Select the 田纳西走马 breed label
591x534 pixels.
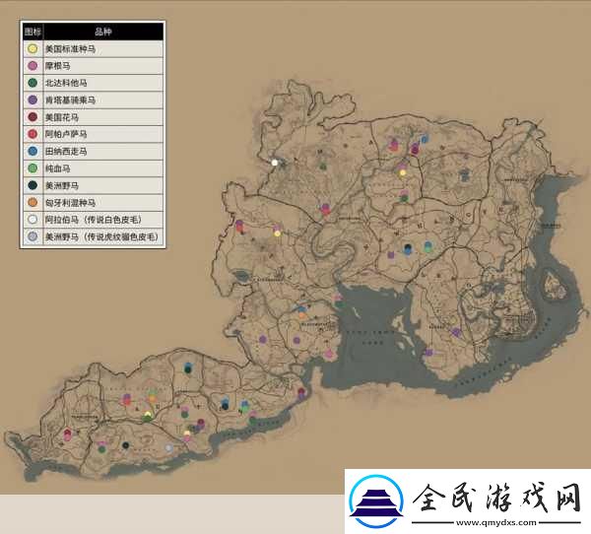[x=66, y=152]
